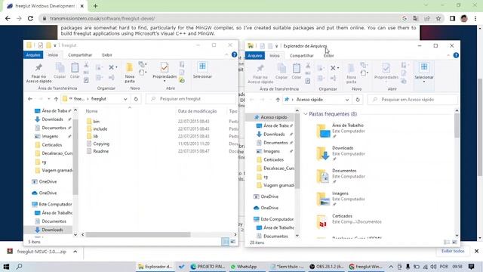
Task: Refresh the Acesso rápido view
Action: [x=358, y=100]
